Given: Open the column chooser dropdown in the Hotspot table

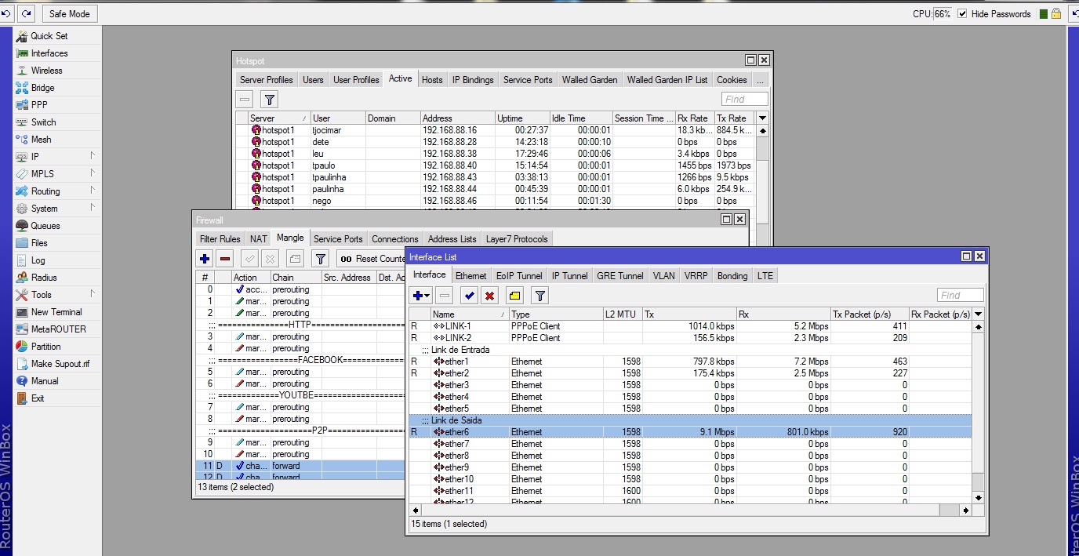Looking at the screenshot, I should coord(762,118).
